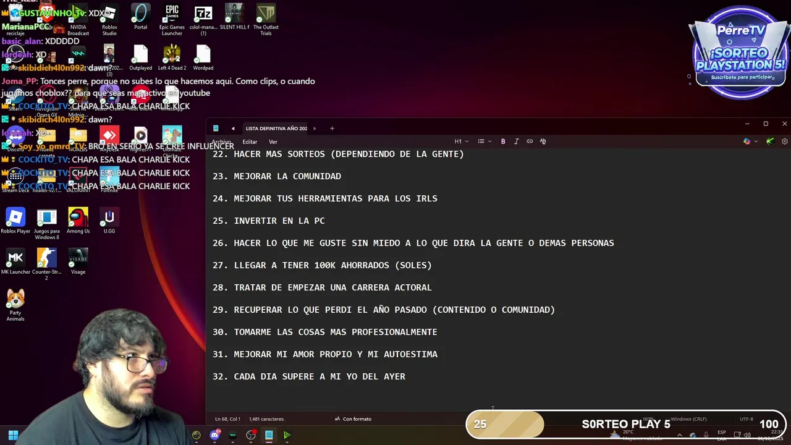The width and height of the screenshot is (791, 445).
Task: Toggle the Con formato status bar option
Action: click(353, 419)
